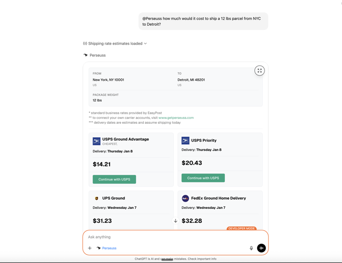Click the Perseuss bird icon in the reply header
This screenshot has height=263, width=342.
tap(86, 55)
